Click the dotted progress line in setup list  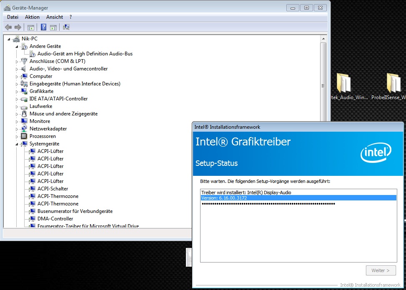(x=268, y=204)
